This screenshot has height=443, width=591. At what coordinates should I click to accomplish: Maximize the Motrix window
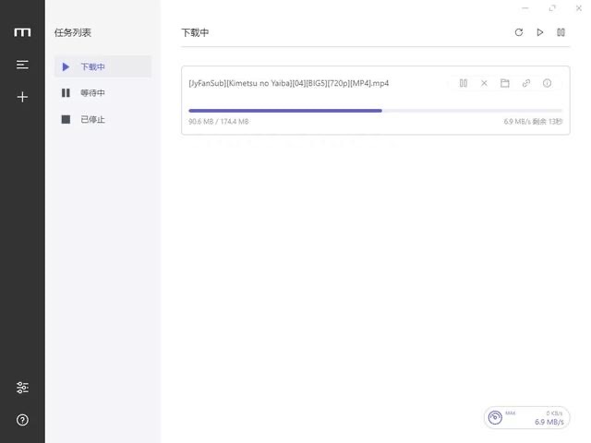(x=552, y=7)
